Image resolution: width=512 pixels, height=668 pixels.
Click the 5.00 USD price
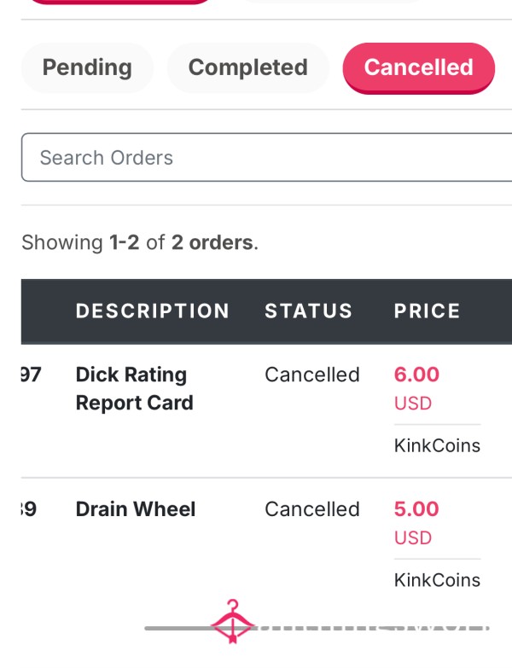tap(416, 523)
